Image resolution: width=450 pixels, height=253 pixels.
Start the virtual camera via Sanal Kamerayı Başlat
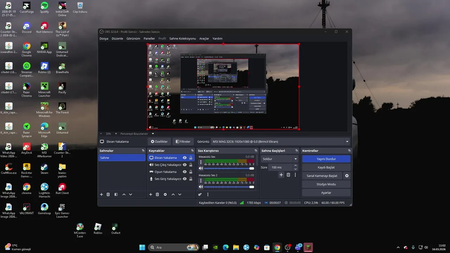tap(322, 176)
